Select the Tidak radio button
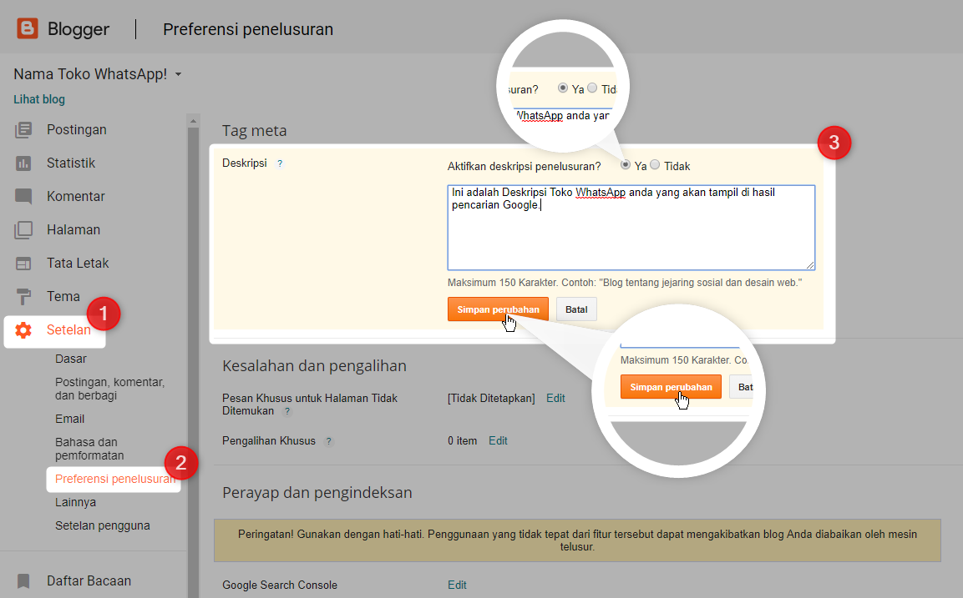 pos(655,164)
